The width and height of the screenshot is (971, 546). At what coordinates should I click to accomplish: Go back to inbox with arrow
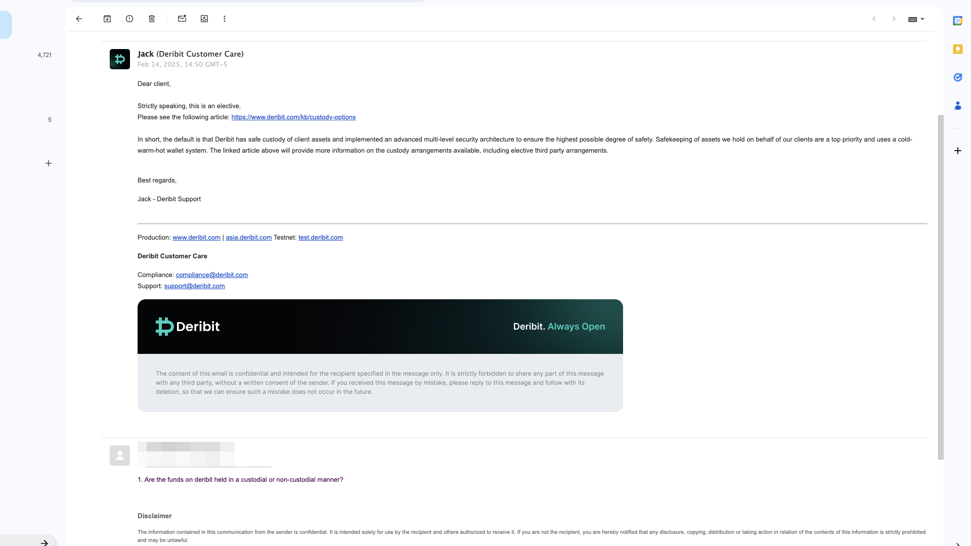tap(79, 19)
